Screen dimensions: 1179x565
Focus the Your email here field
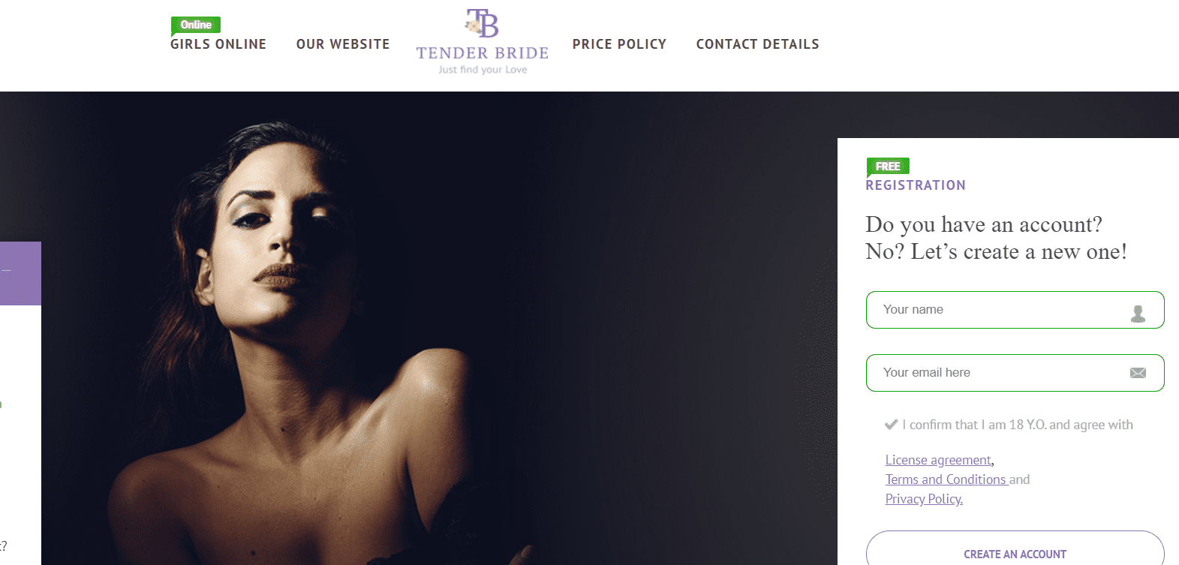(x=1015, y=373)
